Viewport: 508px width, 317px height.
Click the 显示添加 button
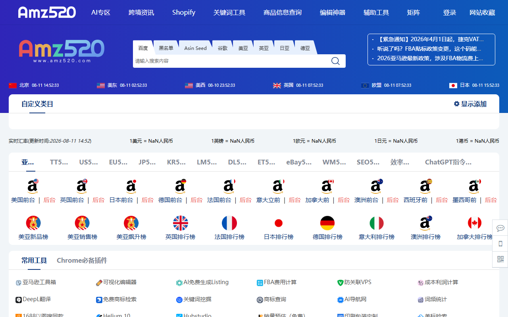pyautogui.click(x=470, y=104)
